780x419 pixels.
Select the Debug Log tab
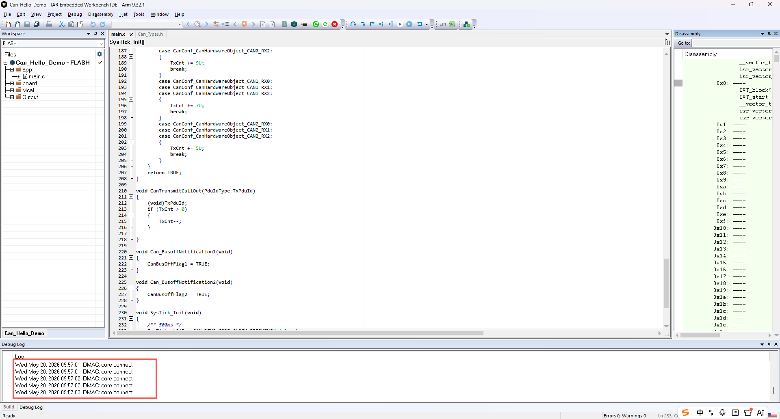click(31, 407)
